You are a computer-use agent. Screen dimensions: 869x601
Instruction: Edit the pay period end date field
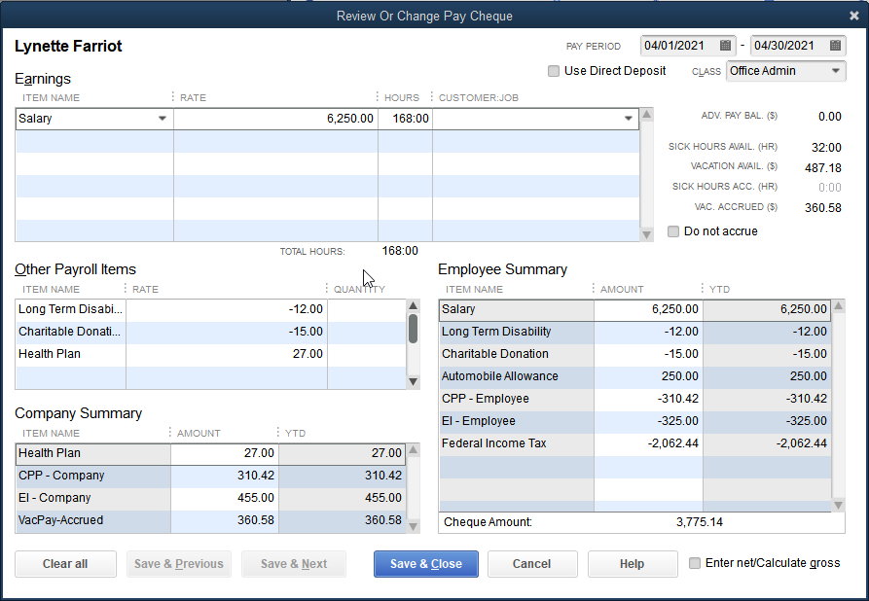pyautogui.click(x=790, y=46)
